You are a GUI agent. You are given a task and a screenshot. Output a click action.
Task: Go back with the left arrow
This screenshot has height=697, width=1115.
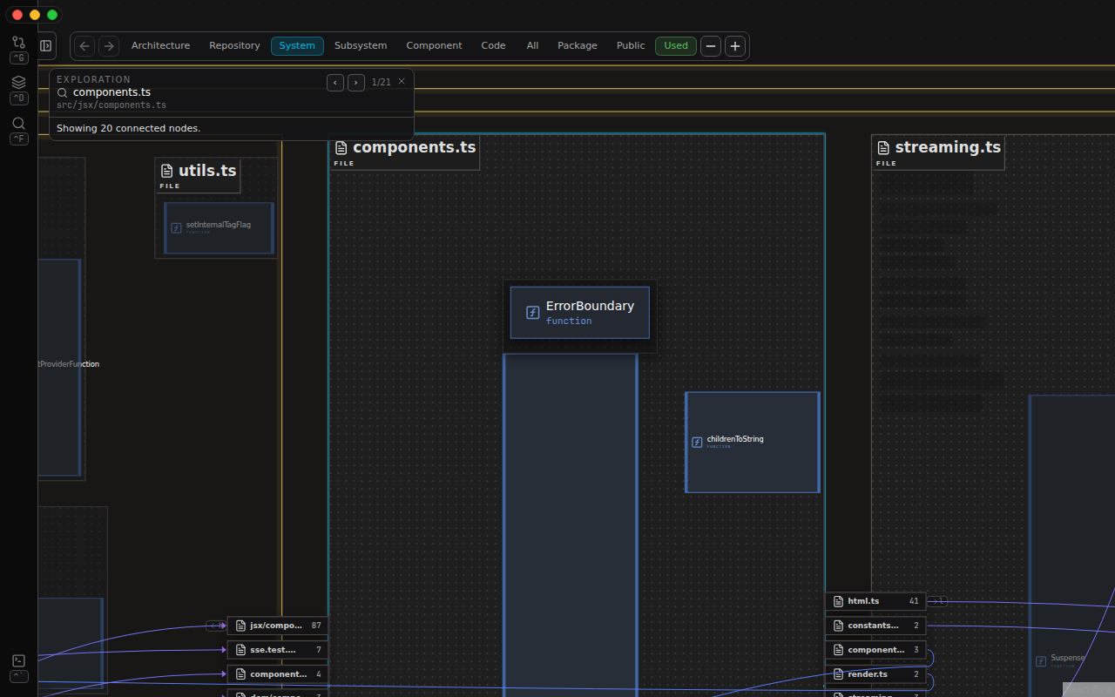click(x=84, y=45)
